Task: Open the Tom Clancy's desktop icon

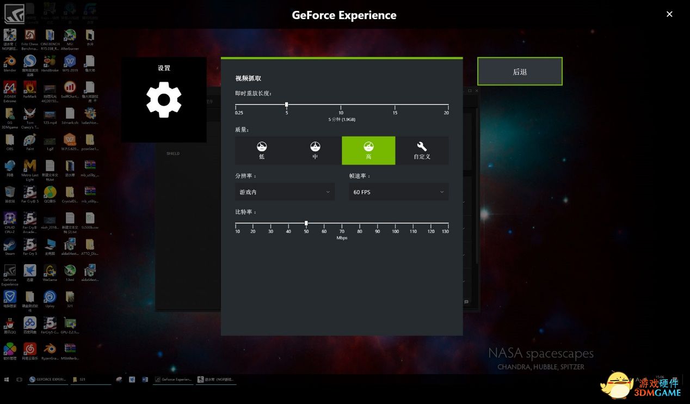Action: 30,118
